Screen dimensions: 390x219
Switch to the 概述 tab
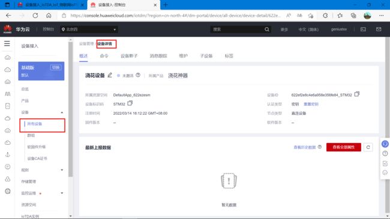(x=83, y=56)
